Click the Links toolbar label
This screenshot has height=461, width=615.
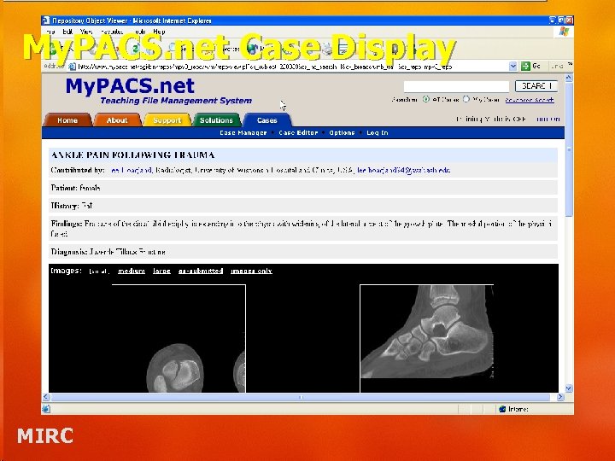(x=557, y=67)
